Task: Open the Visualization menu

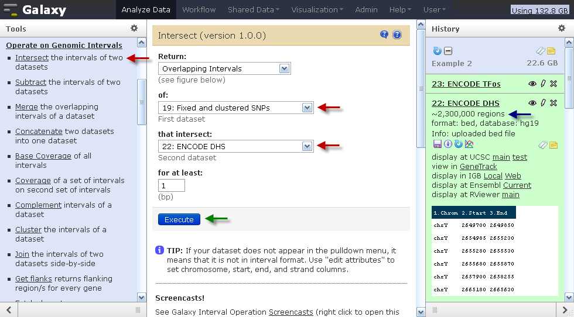Action: coord(317,10)
